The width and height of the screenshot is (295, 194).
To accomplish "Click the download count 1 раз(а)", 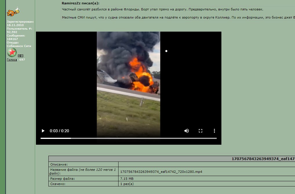I will coord(127,184).
